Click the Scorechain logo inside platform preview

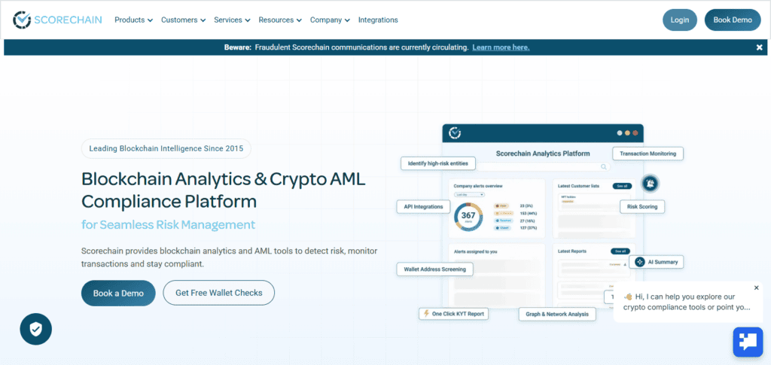coord(456,133)
